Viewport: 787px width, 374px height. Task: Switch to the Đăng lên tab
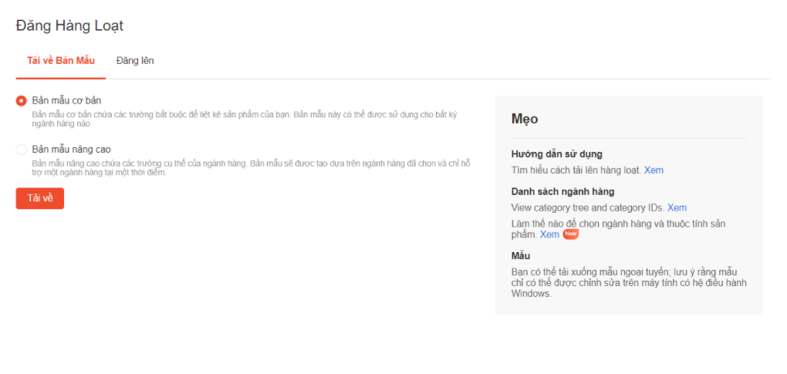pos(134,60)
